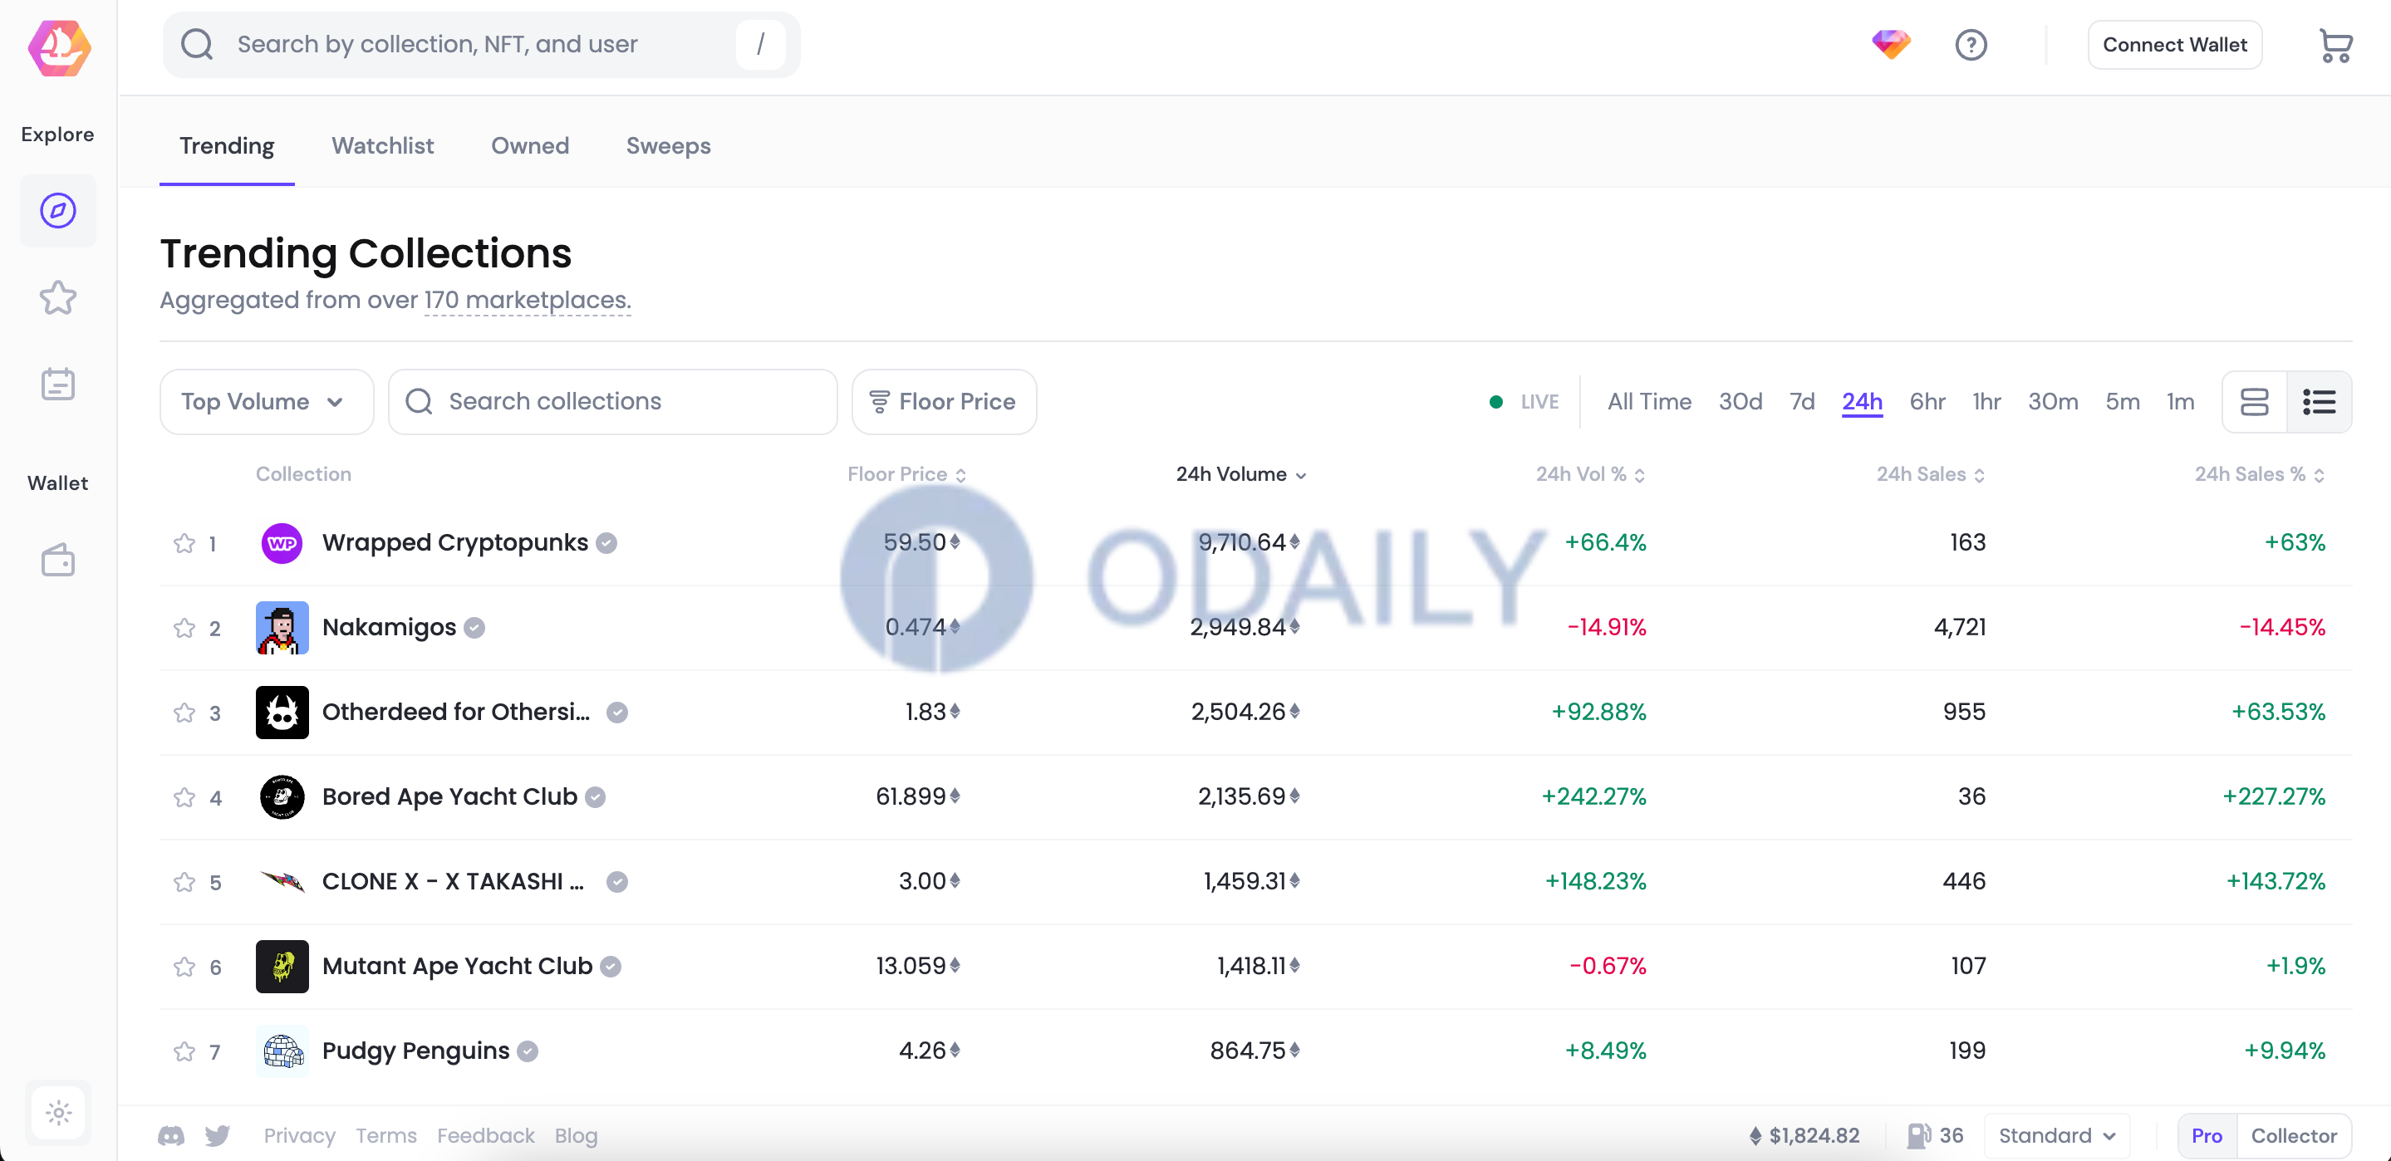Open the Top Volume dropdown
This screenshot has width=2391, height=1161.
coord(267,402)
